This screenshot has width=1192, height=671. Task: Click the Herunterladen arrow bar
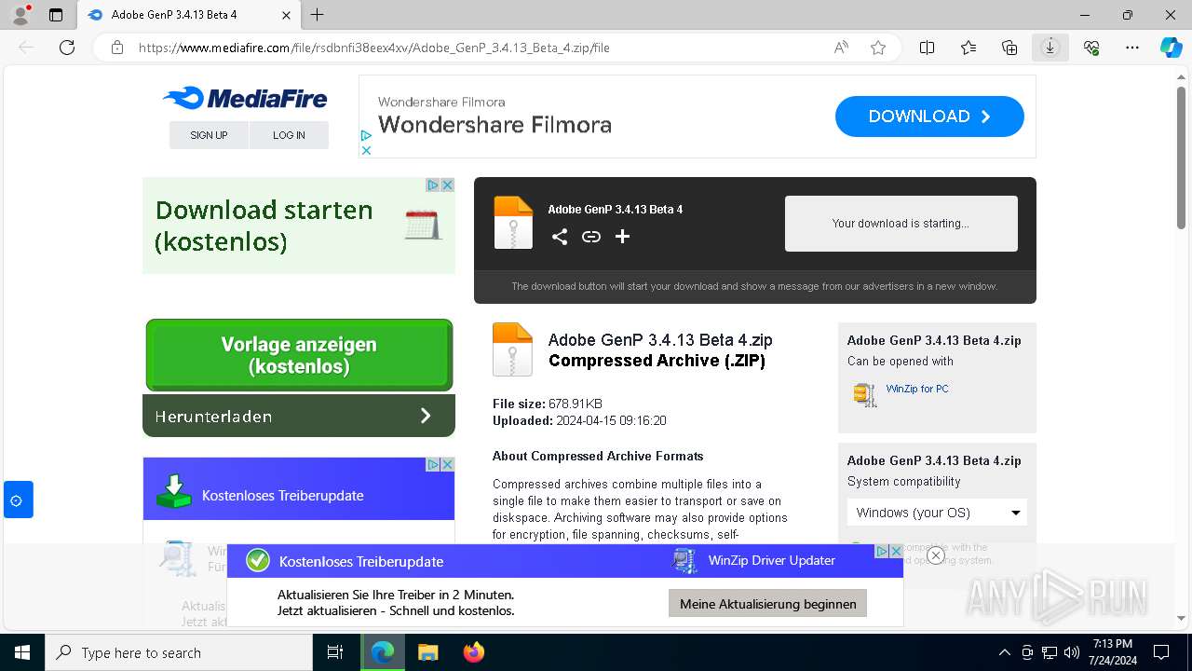(x=299, y=416)
